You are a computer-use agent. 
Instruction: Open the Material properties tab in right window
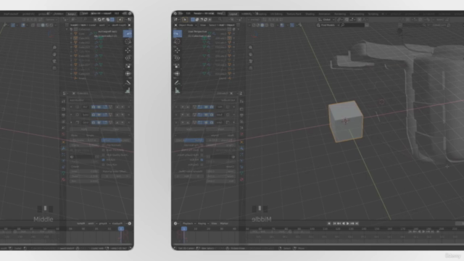pyautogui.click(x=241, y=179)
